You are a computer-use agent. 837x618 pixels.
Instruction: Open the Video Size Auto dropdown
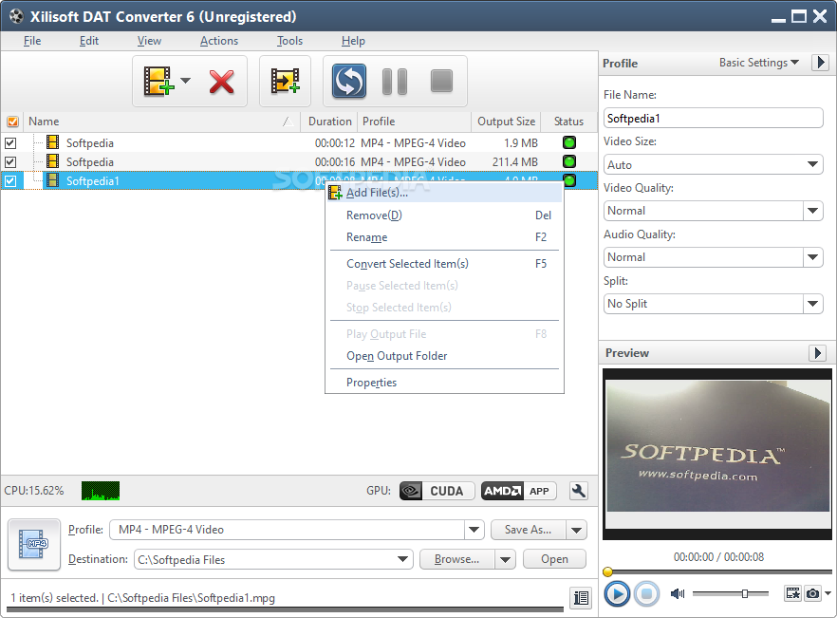pyautogui.click(x=714, y=164)
